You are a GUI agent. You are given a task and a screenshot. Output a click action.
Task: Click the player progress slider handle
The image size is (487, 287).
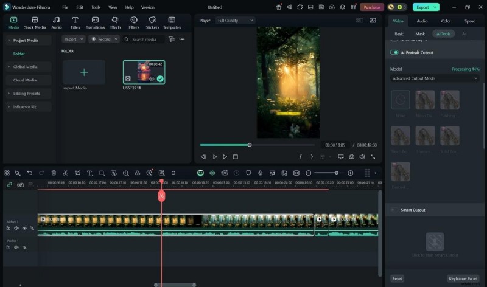tap(250, 145)
